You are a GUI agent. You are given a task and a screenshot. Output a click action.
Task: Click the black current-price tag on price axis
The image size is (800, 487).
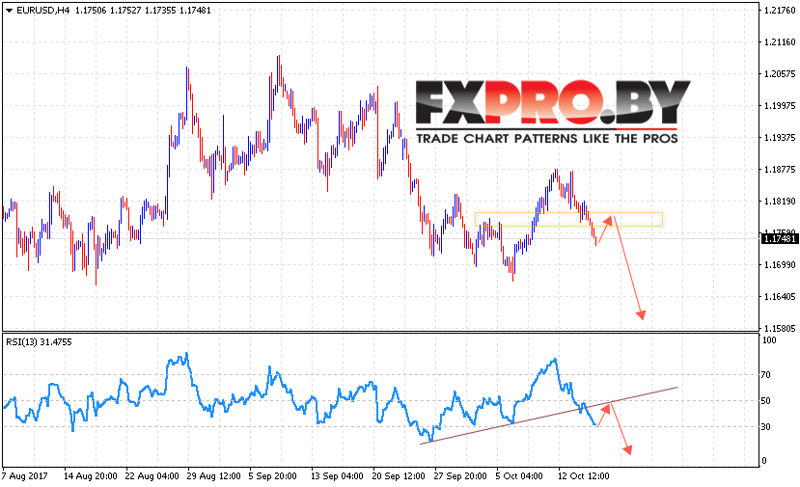click(x=779, y=238)
